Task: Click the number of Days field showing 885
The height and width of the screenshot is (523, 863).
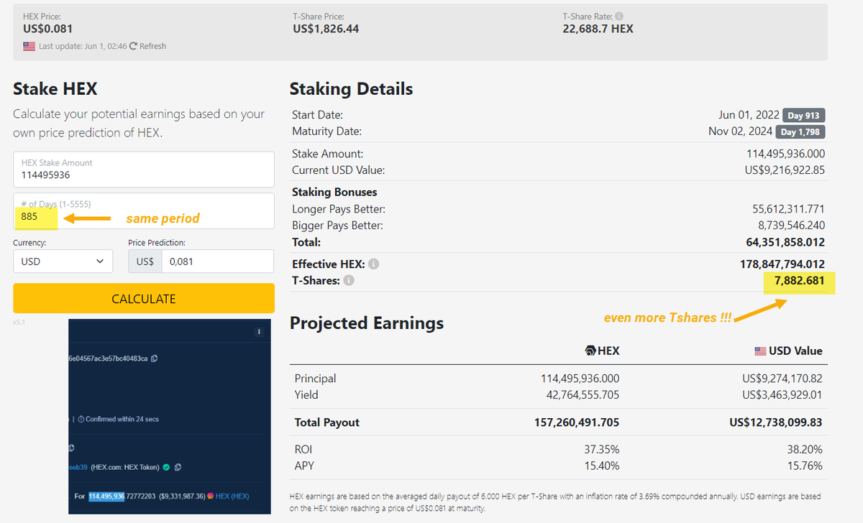Action: click(144, 210)
